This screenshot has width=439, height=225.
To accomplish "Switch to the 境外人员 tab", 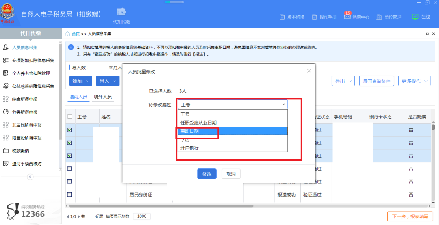I will point(102,97).
